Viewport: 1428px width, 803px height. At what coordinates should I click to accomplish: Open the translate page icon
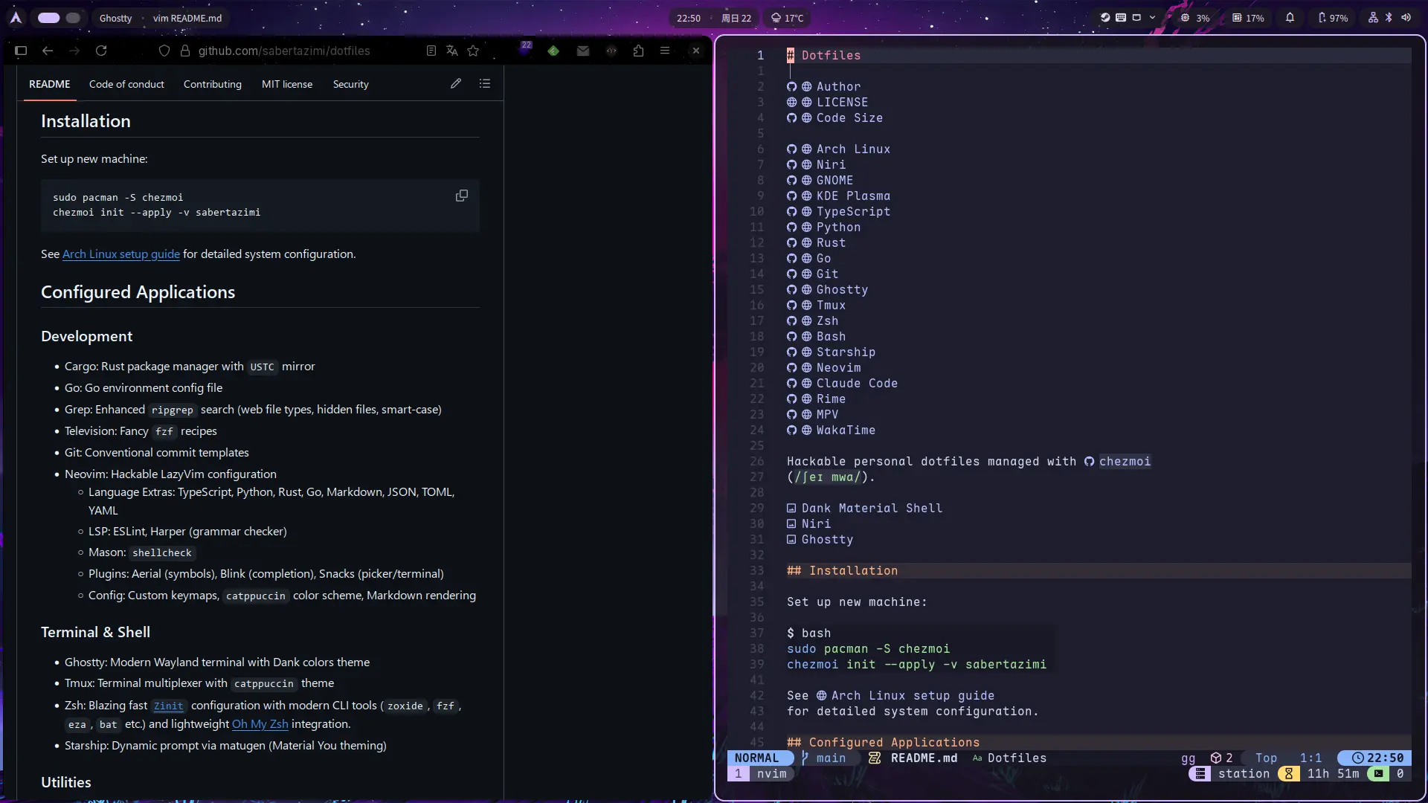(x=451, y=51)
